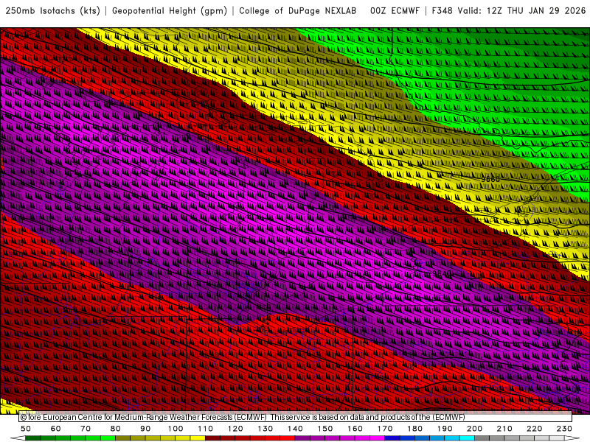Click the 50 value on the color legend
The image size is (590, 442).
26,429
